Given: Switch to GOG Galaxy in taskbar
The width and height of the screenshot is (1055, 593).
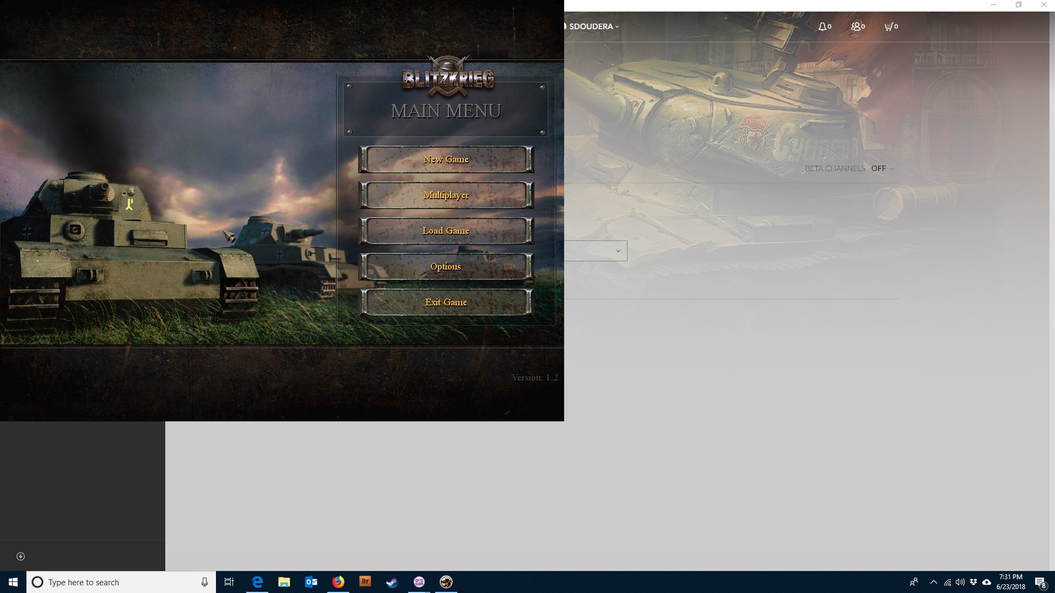Looking at the screenshot, I should pyautogui.click(x=419, y=582).
